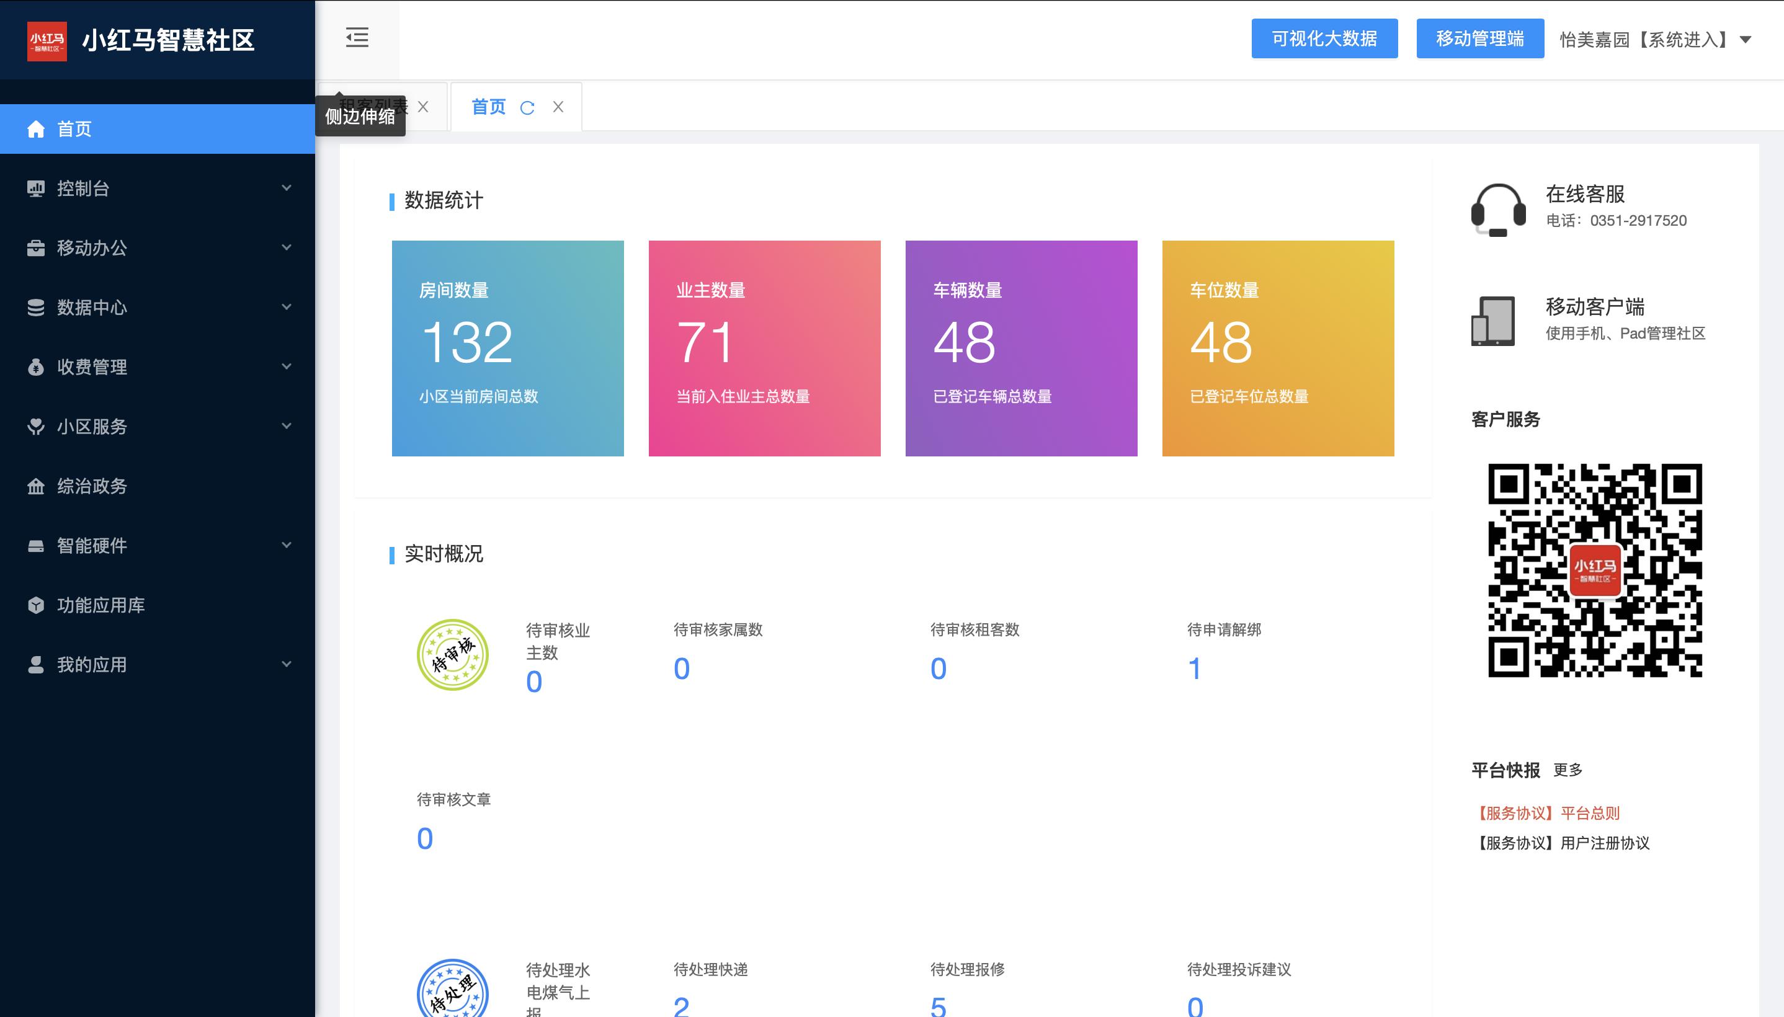Expand the 收费管理 menu chevron
The width and height of the screenshot is (1784, 1017).
287,366
